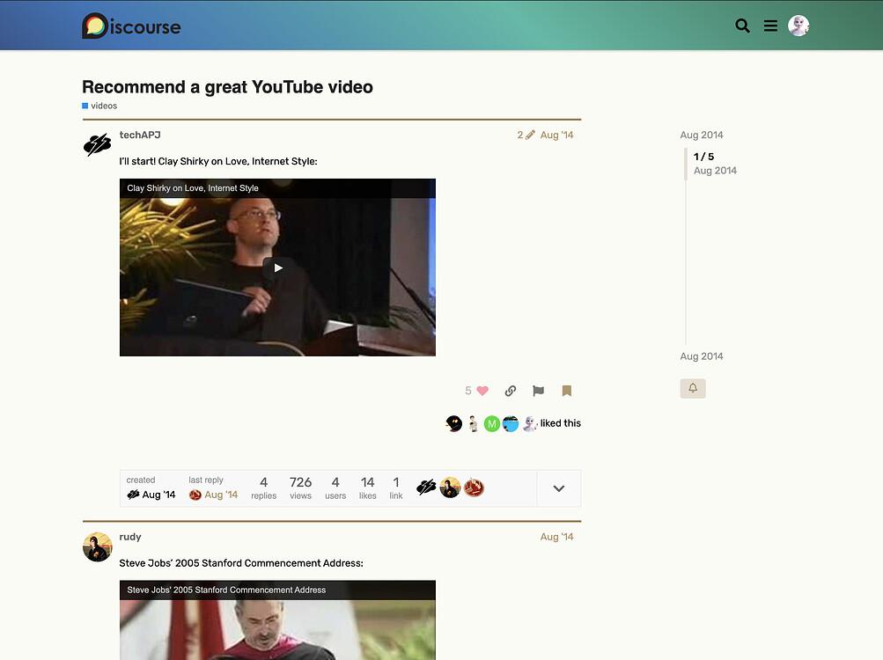
Task: Jump to top date Aug 2014 in timeline
Action: pos(702,135)
